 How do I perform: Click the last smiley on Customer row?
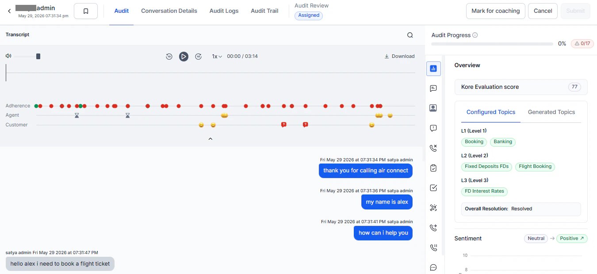[371, 125]
